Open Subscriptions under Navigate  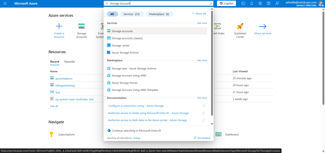[x=66, y=134]
